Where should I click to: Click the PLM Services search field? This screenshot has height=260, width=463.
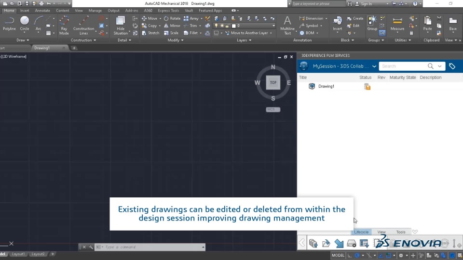403,66
